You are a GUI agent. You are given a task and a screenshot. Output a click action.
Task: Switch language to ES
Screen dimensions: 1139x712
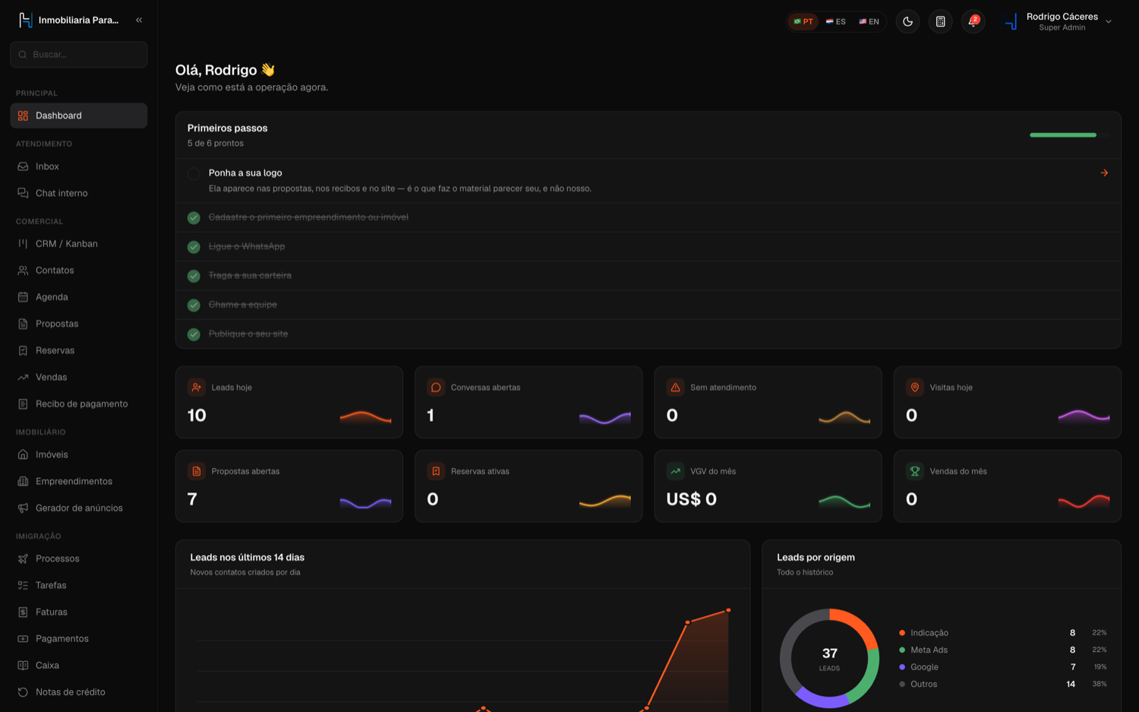(x=835, y=21)
